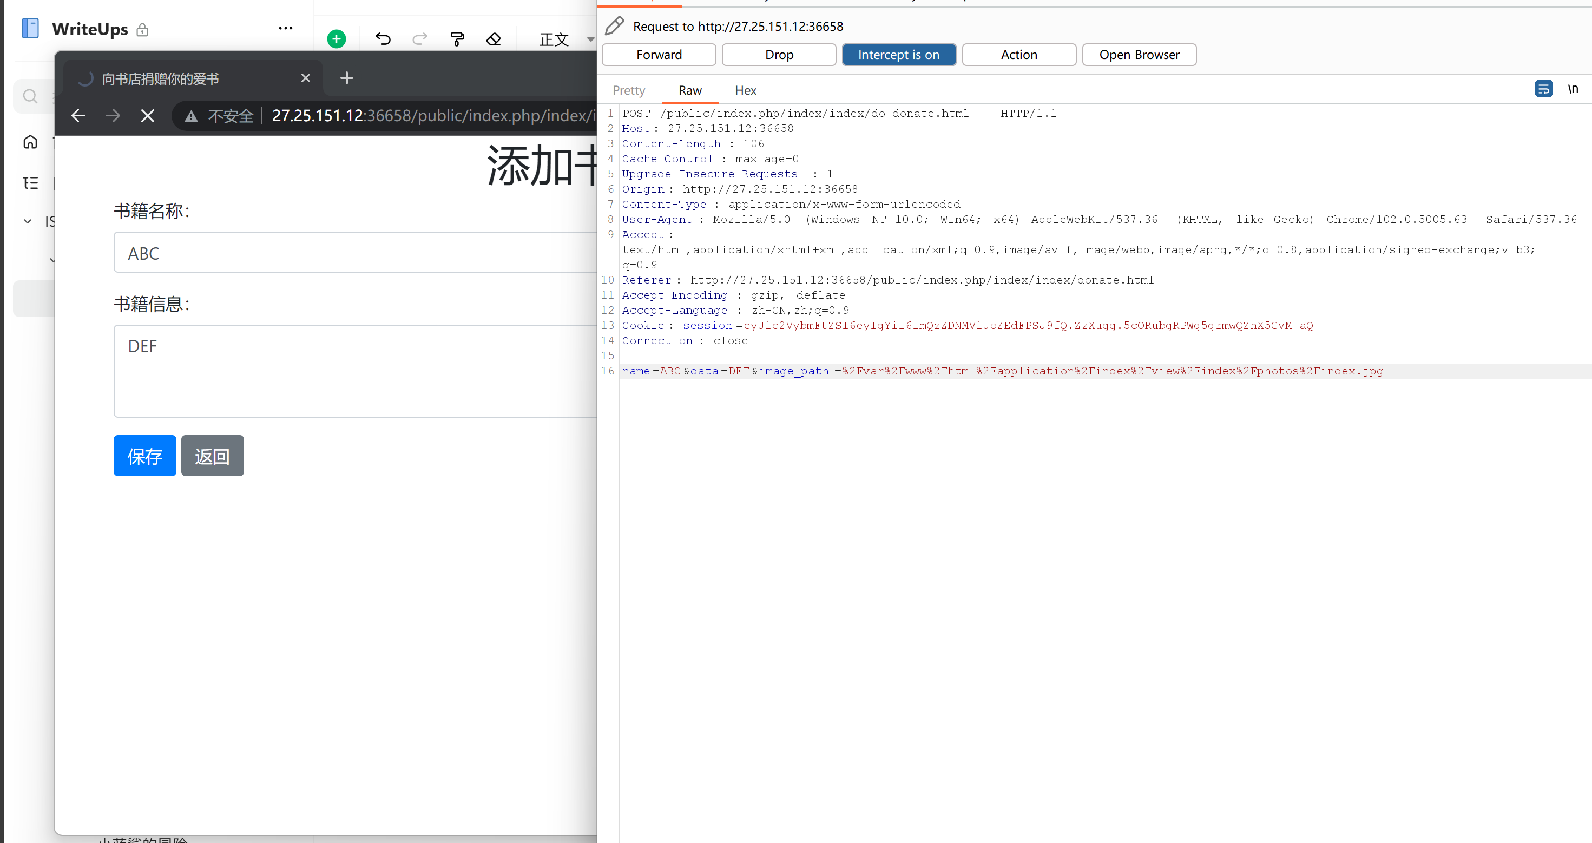
Task: Toggle the Intercept is on button
Action: [898, 55]
